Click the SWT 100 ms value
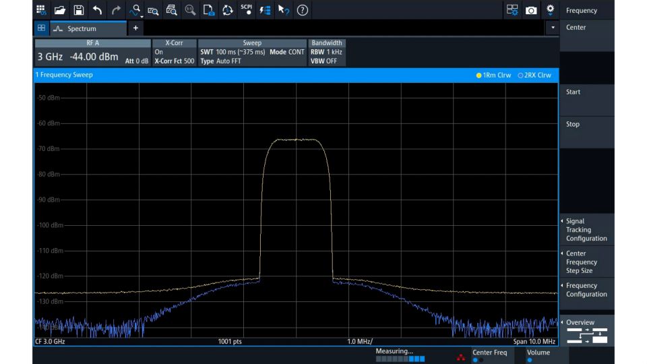 (233, 52)
